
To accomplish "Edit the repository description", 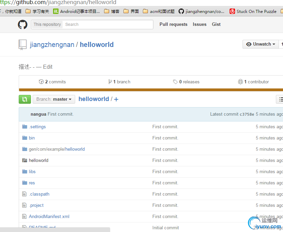I will coord(48,67).
